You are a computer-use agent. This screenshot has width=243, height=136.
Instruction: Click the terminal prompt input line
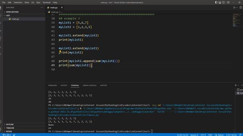(x=100, y=131)
